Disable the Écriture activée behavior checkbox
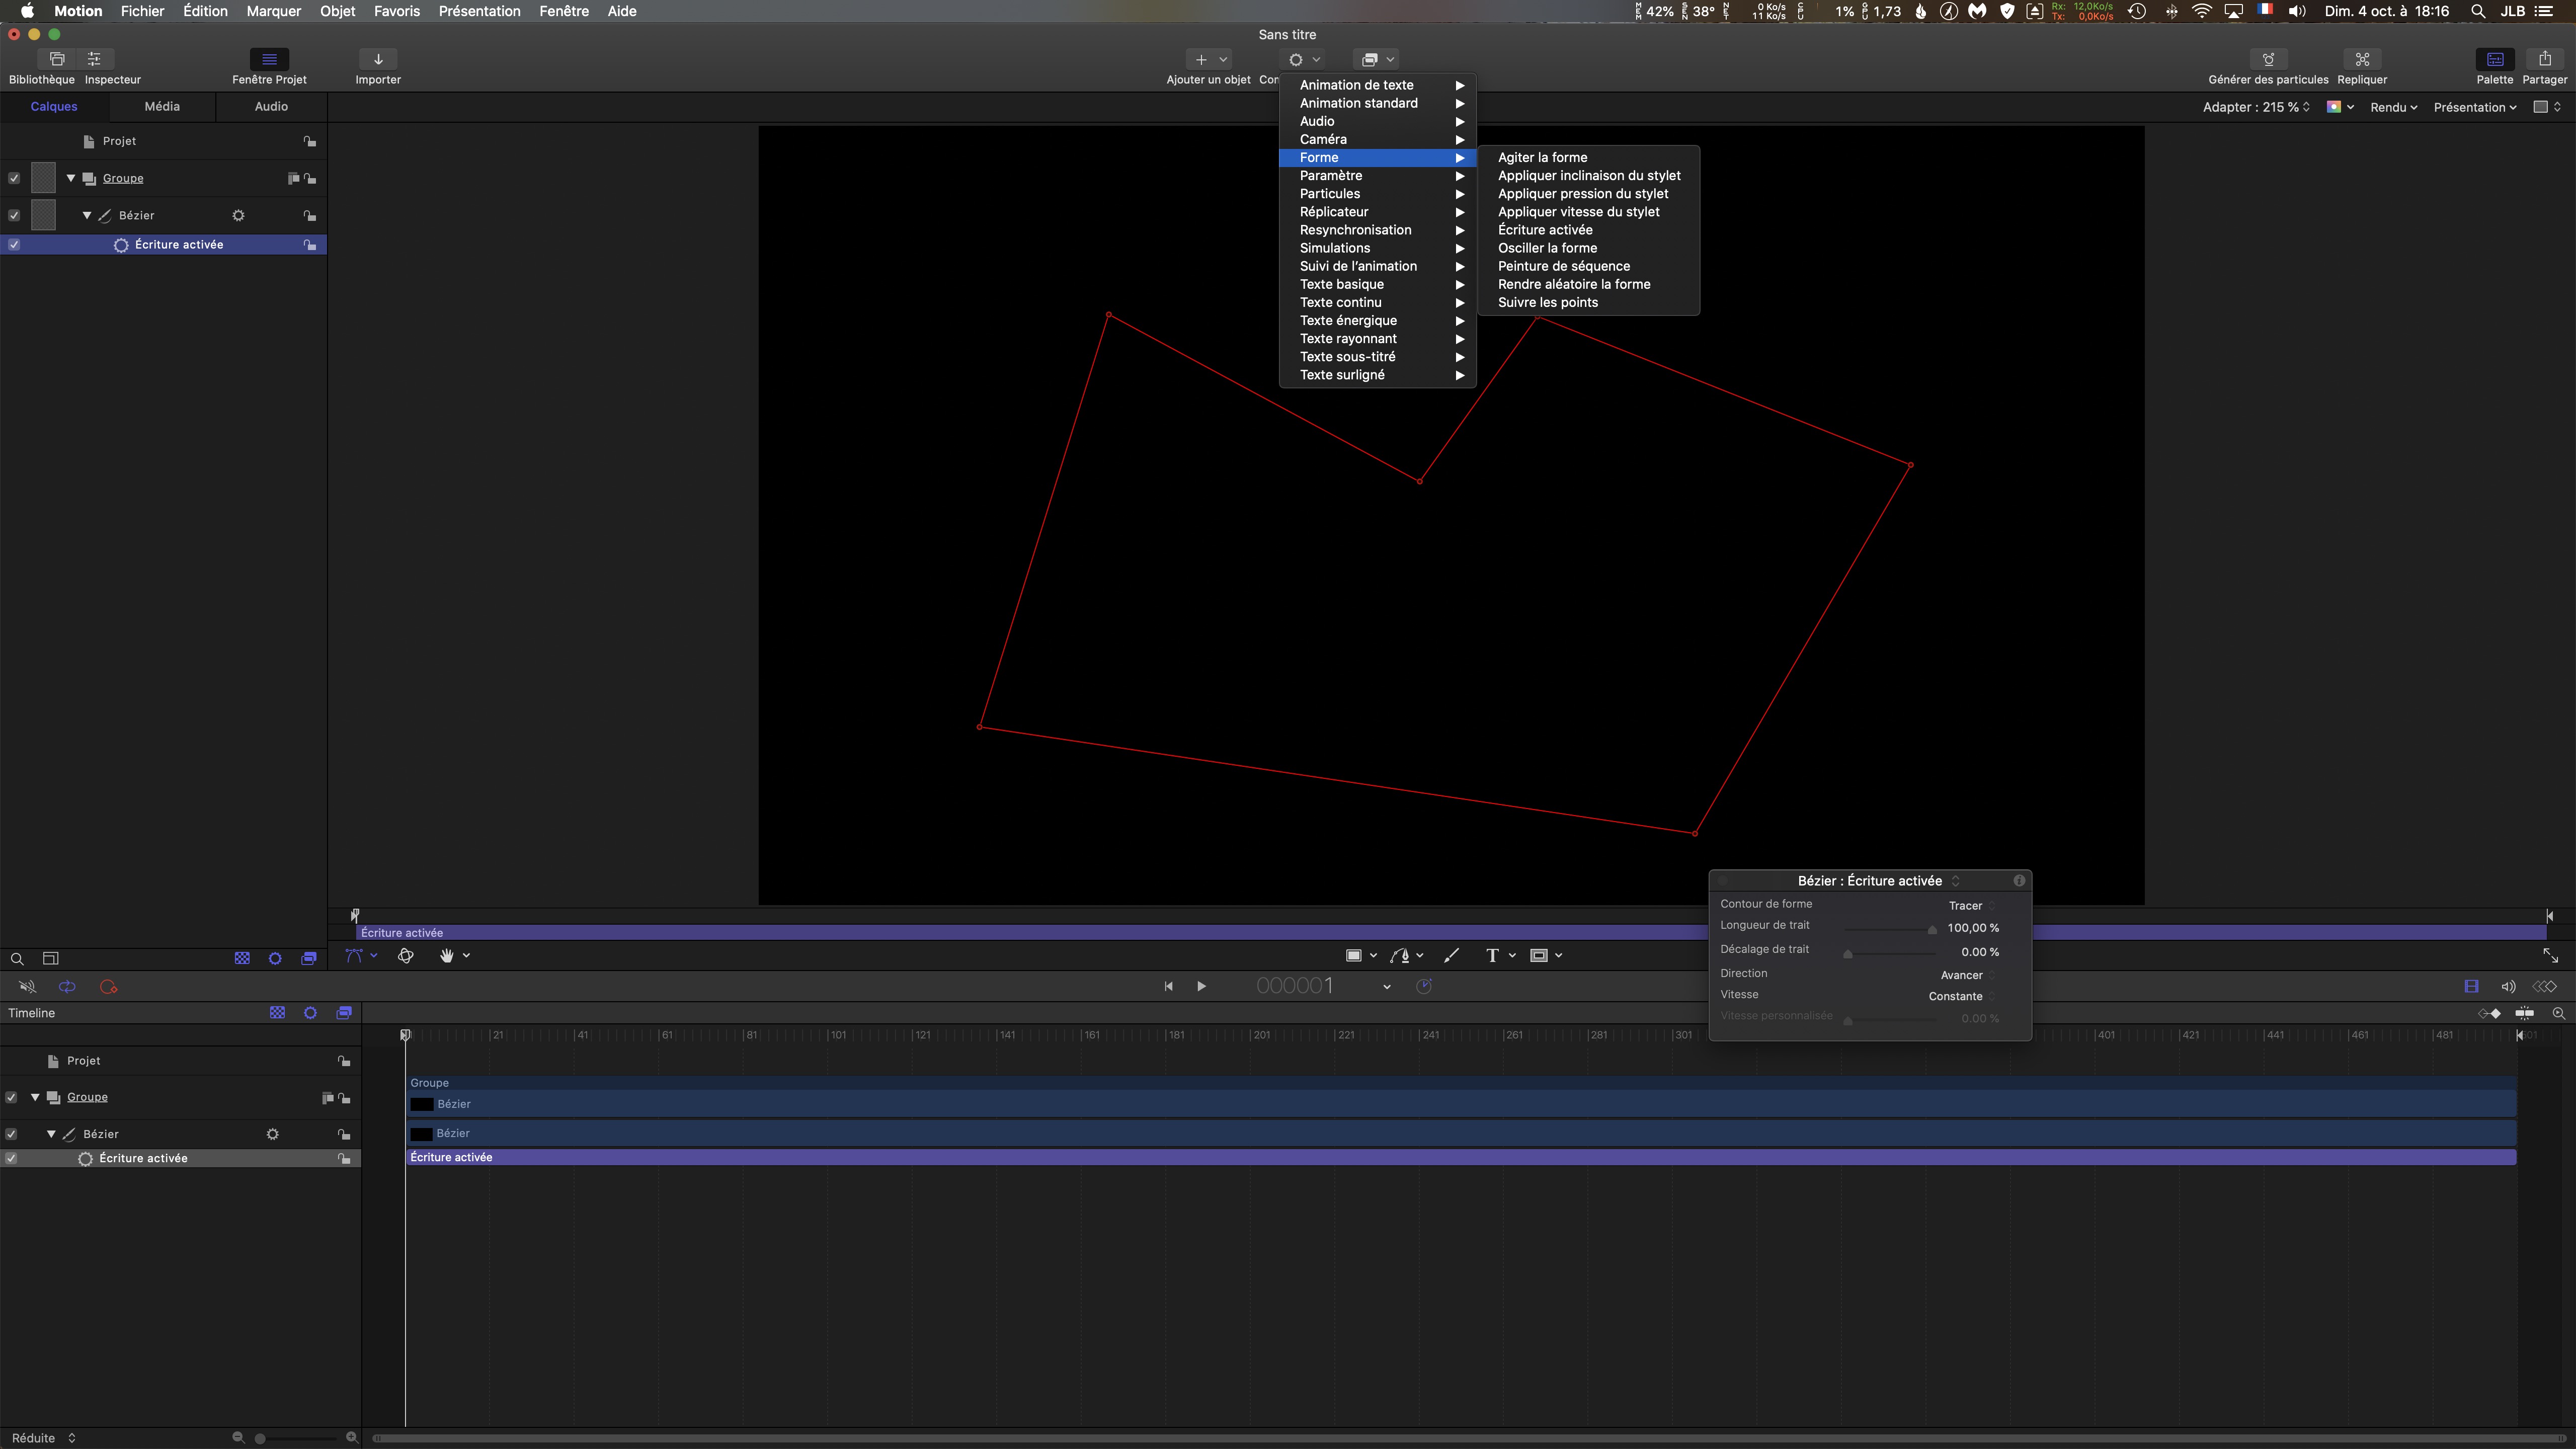 [14, 244]
